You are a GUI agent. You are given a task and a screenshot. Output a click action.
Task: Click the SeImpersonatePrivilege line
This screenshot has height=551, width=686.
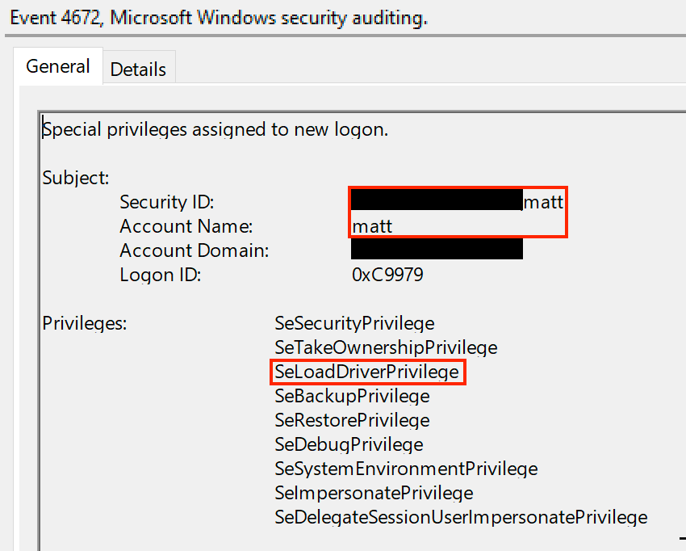[374, 493]
